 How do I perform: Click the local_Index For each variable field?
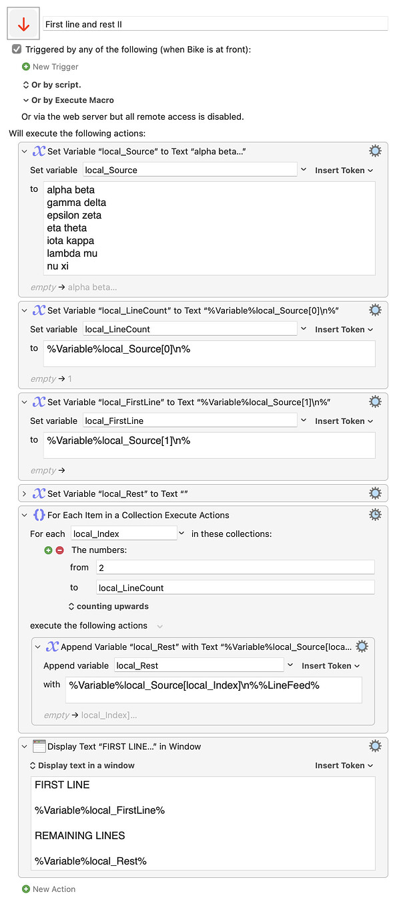[123, 534]
